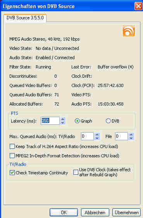Decrease Latency value with down arrow
The width and height of the screenshot is (143, 218).
click(x=63, y=123)
